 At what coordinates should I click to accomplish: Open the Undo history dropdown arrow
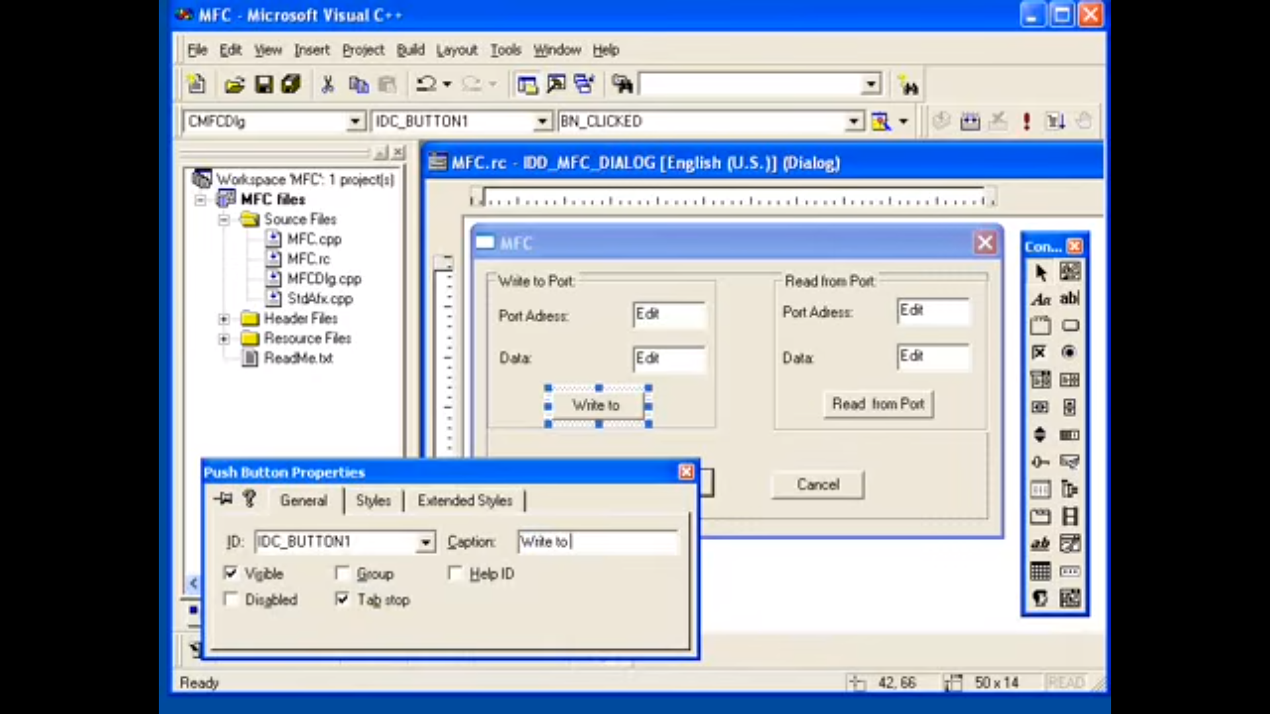[447, 85]
